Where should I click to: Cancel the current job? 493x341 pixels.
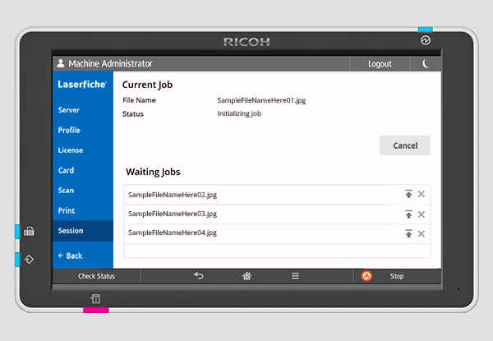click(405, 145)
